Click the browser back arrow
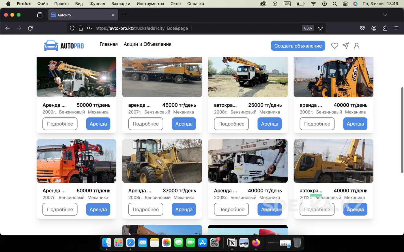The image size is (404, 252). tap(8, 28)
